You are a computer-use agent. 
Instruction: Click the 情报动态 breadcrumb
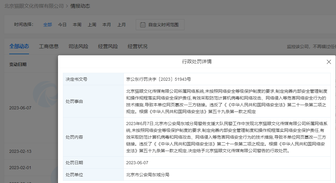(x=80, y=6)
